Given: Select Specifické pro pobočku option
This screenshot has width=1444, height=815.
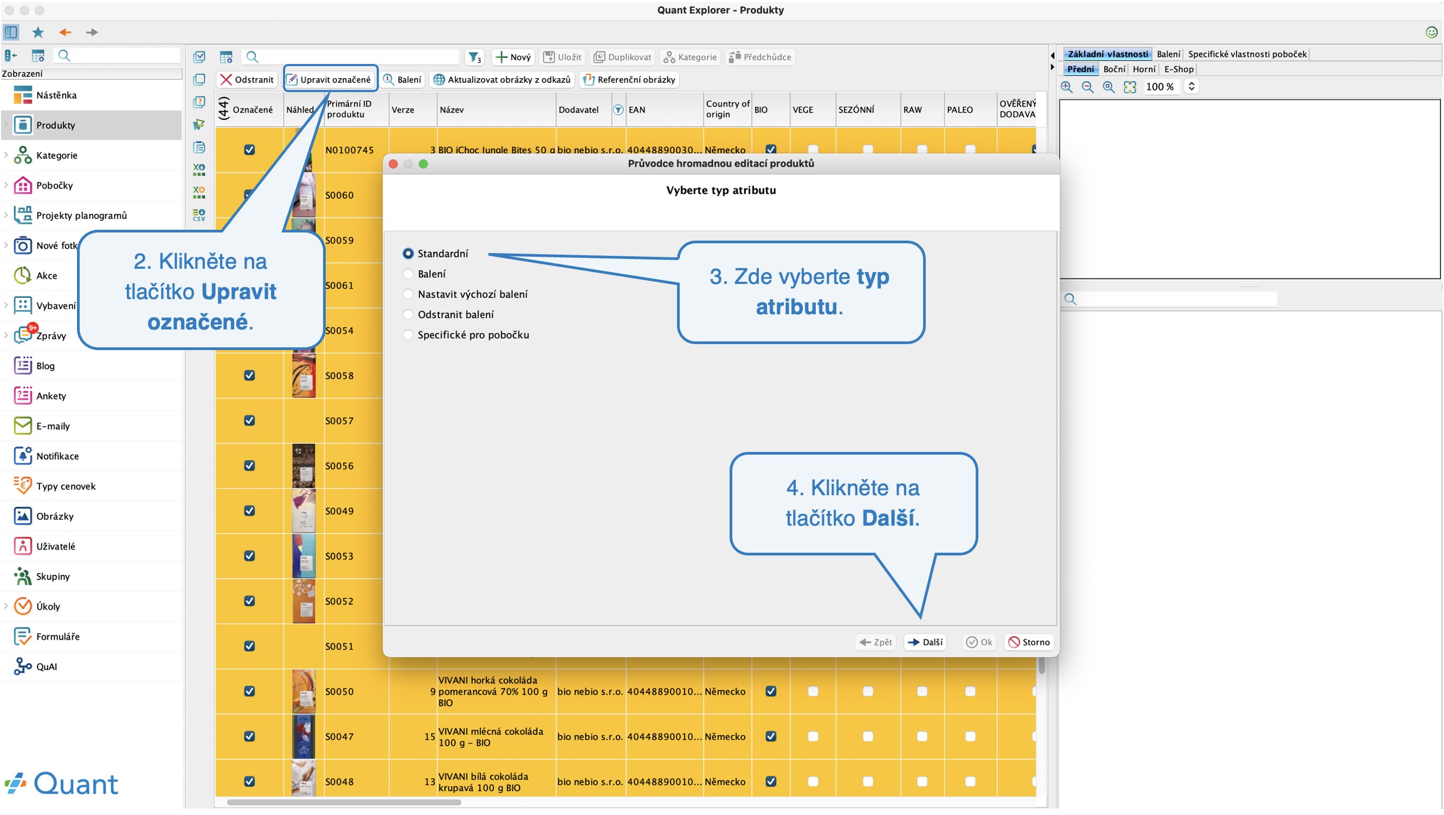Looking at the screenshot, I should point(408,335).
